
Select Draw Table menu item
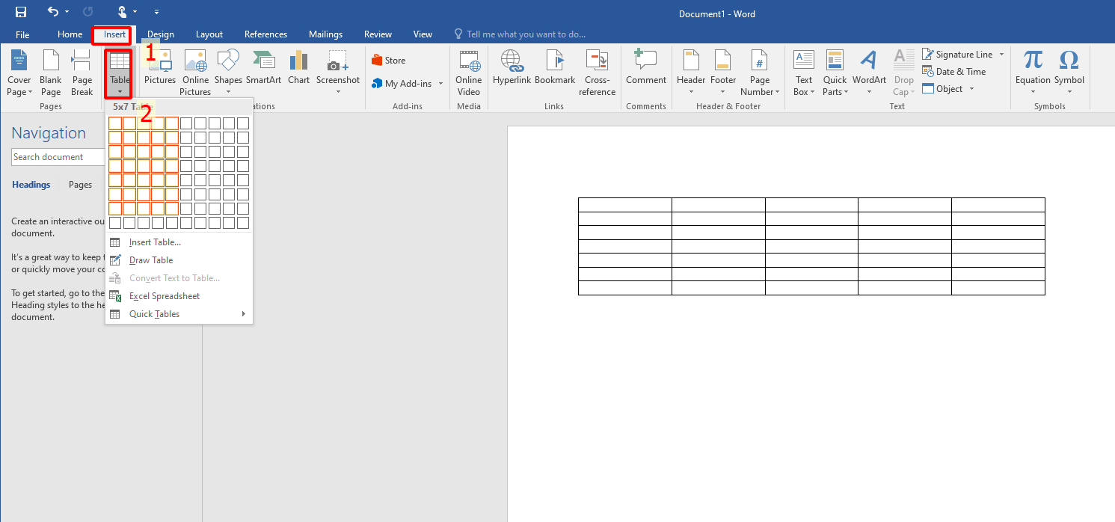[179, 260]
